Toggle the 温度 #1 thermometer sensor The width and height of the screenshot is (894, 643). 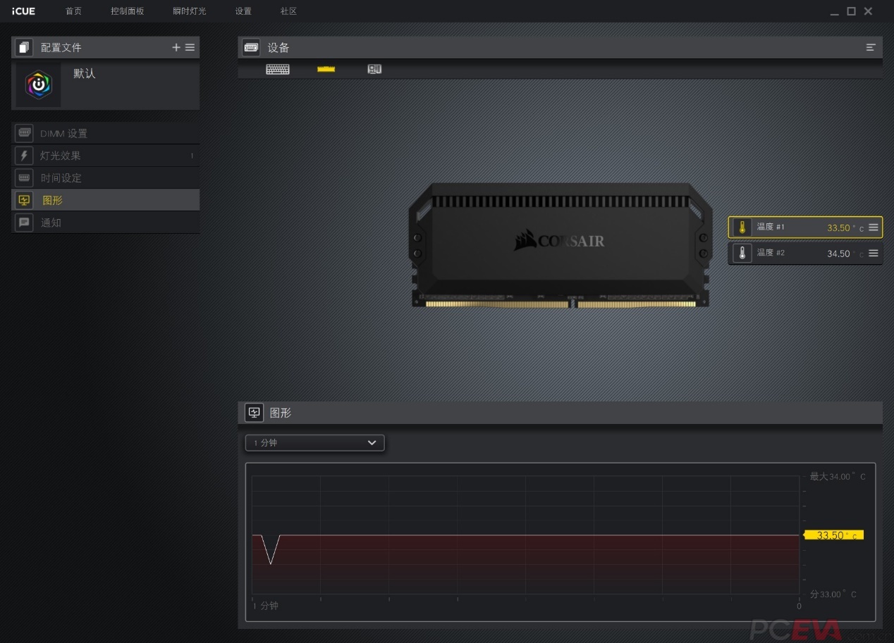[x=742, y=227]
